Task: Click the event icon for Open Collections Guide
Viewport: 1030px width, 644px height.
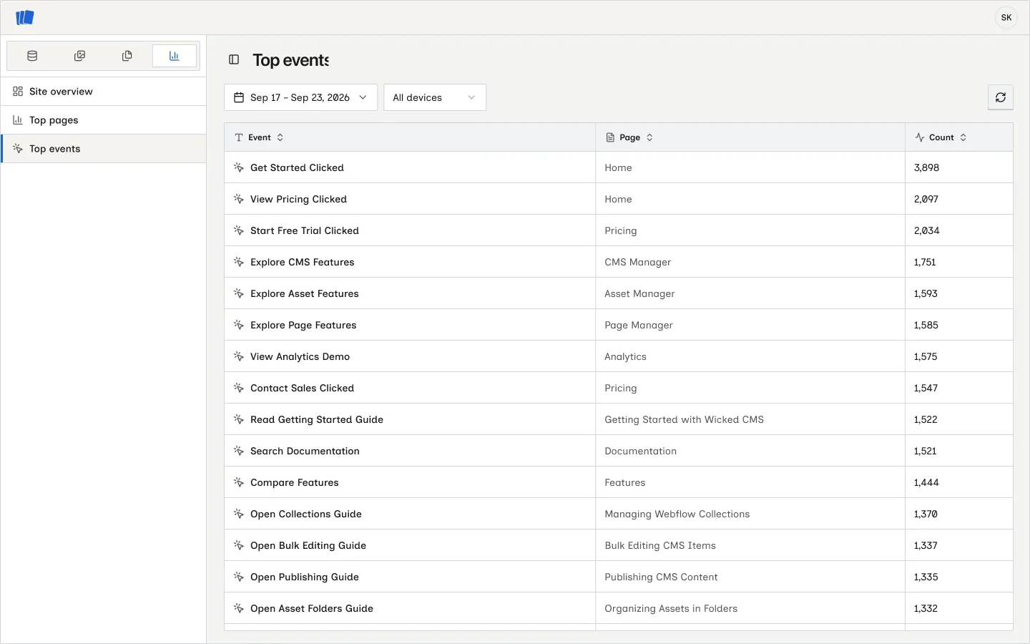Action: pyautogui.click(x=239, y=514)
